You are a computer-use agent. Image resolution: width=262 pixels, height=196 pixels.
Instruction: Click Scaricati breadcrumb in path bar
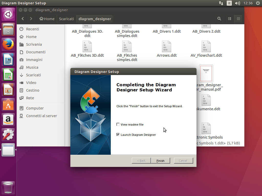[x=66, y=19]
